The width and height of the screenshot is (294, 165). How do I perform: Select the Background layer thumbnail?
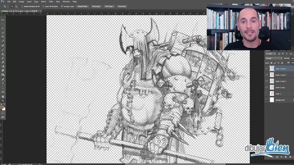(271, 100)
